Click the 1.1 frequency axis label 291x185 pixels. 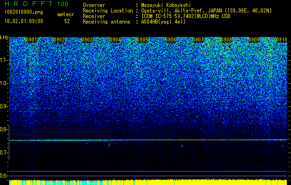[4, 60]
